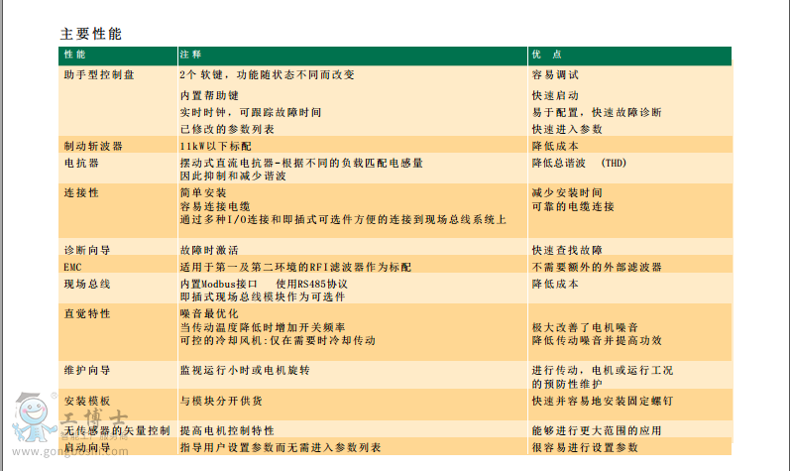
Task: Select the 注释 column header
Action: click(190, 55)
